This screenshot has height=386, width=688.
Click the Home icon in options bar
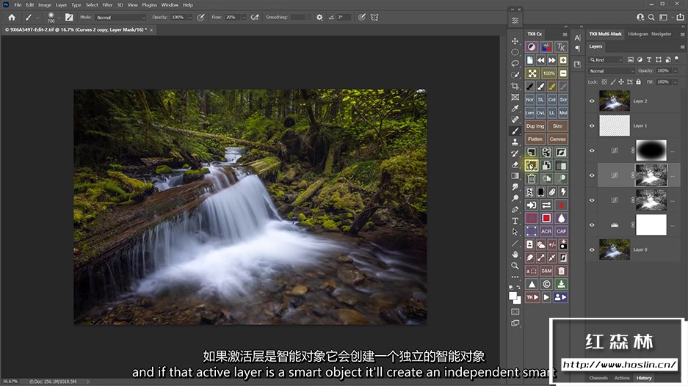(x=12, y=17)
